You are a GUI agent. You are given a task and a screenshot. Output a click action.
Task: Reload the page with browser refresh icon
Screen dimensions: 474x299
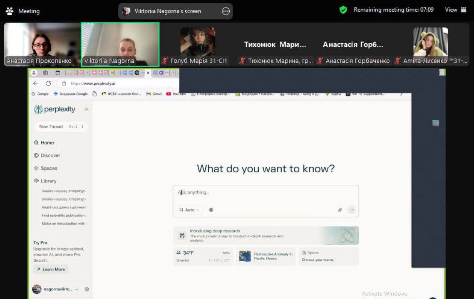click(48, 83)
